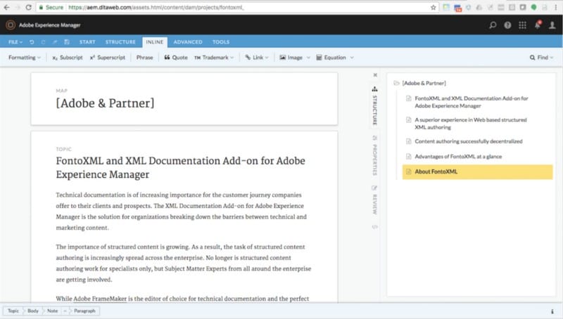Insert a Quote element
Image resolution: width=563 pixels, height=319 pixels.
pos(176,58)
